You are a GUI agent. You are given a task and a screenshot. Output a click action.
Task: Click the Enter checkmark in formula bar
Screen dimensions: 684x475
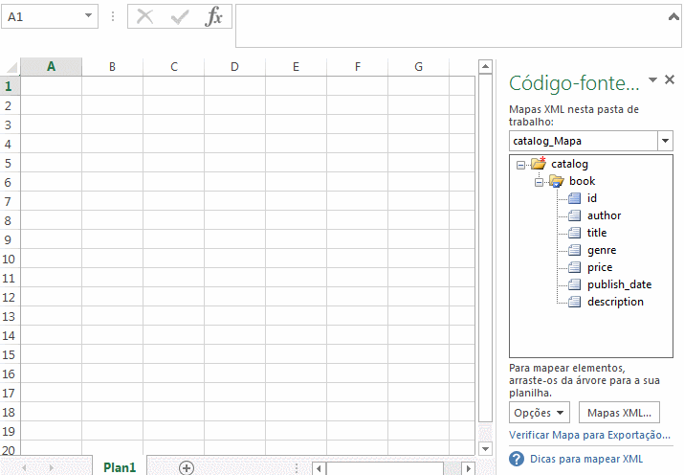point(179,17)
